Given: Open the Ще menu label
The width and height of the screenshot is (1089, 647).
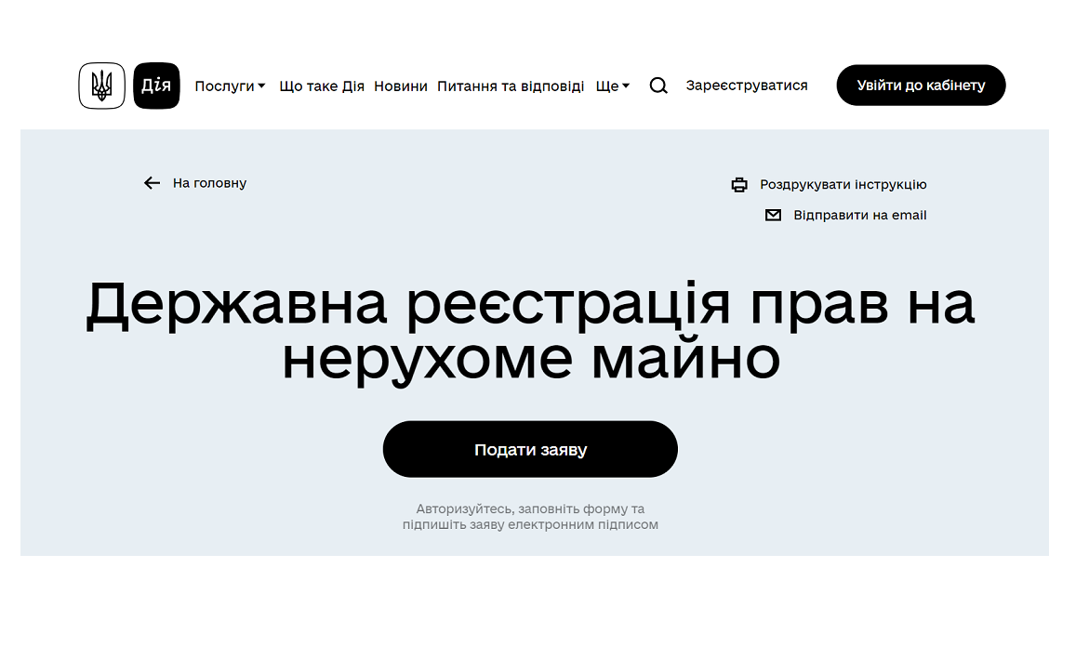Looking at the screenshot, I should (x=606, y=86).
